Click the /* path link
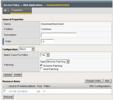The image size is (113, 100). (44, 91)
